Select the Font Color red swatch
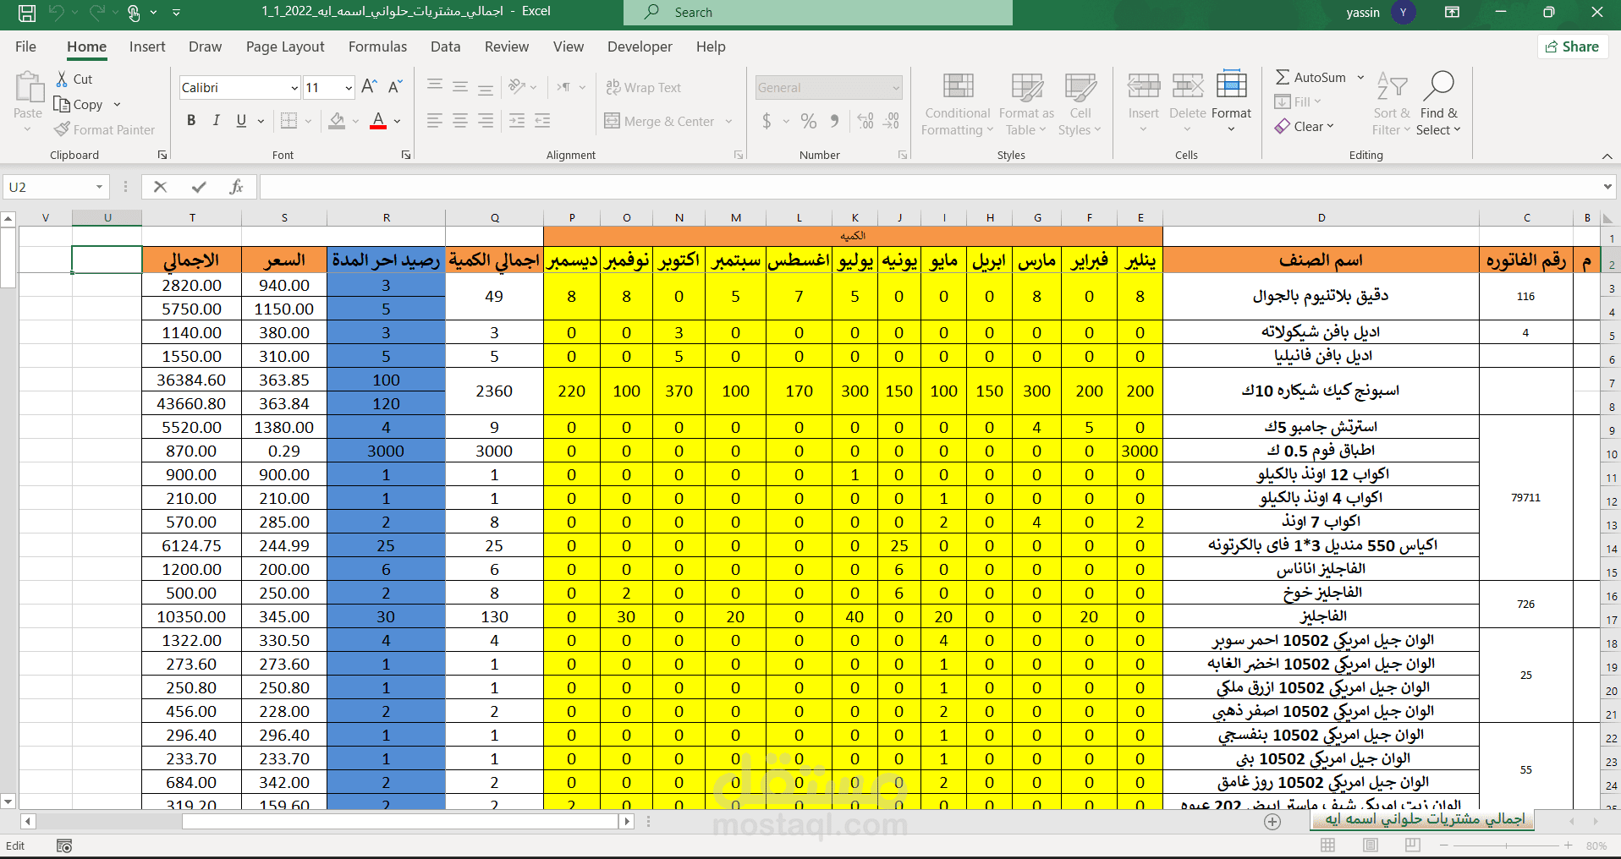This screenshot has height=859, width=1621. (377, 128)
